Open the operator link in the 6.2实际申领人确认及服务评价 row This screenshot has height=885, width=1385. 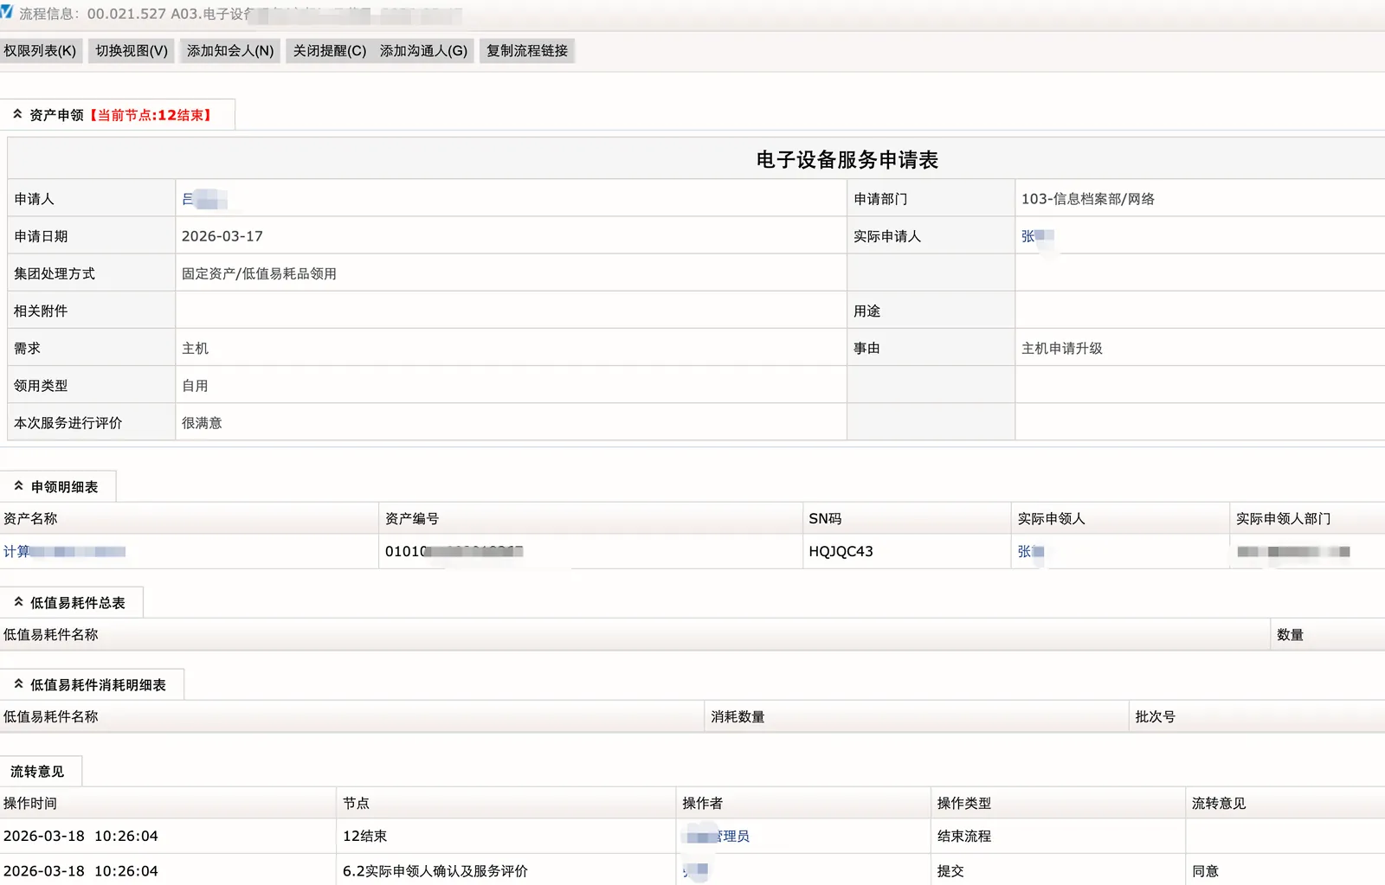pos(696,870)
